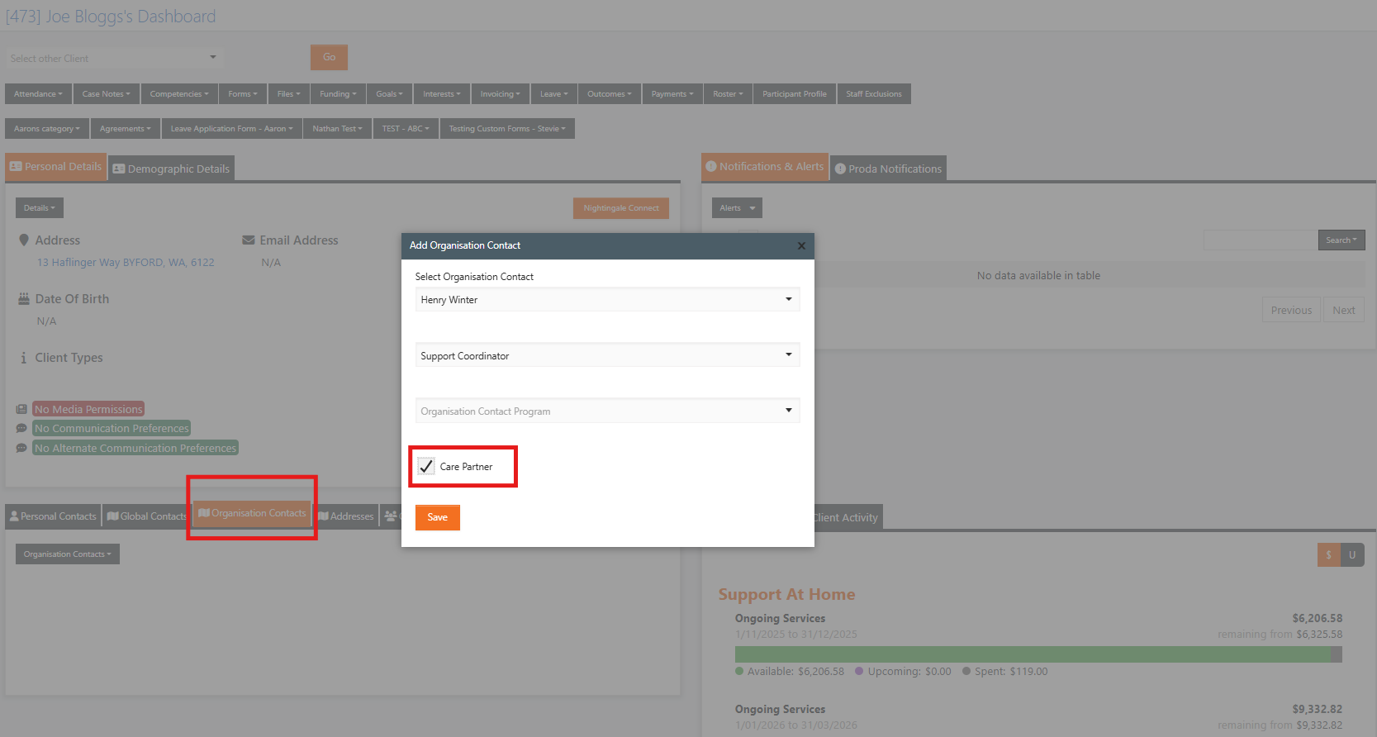Toggle budget view to units (U)
The height and width of the screenshot is (737, 1377).
[x=1352, y=555]
